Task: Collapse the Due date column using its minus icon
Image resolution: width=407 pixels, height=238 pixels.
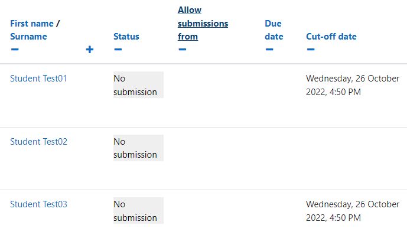Action: pos(269,50)
